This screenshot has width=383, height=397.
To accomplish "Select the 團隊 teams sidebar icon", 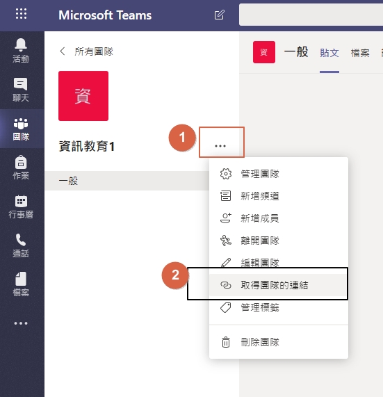I will pyautogui.click(x=21, y=129).
